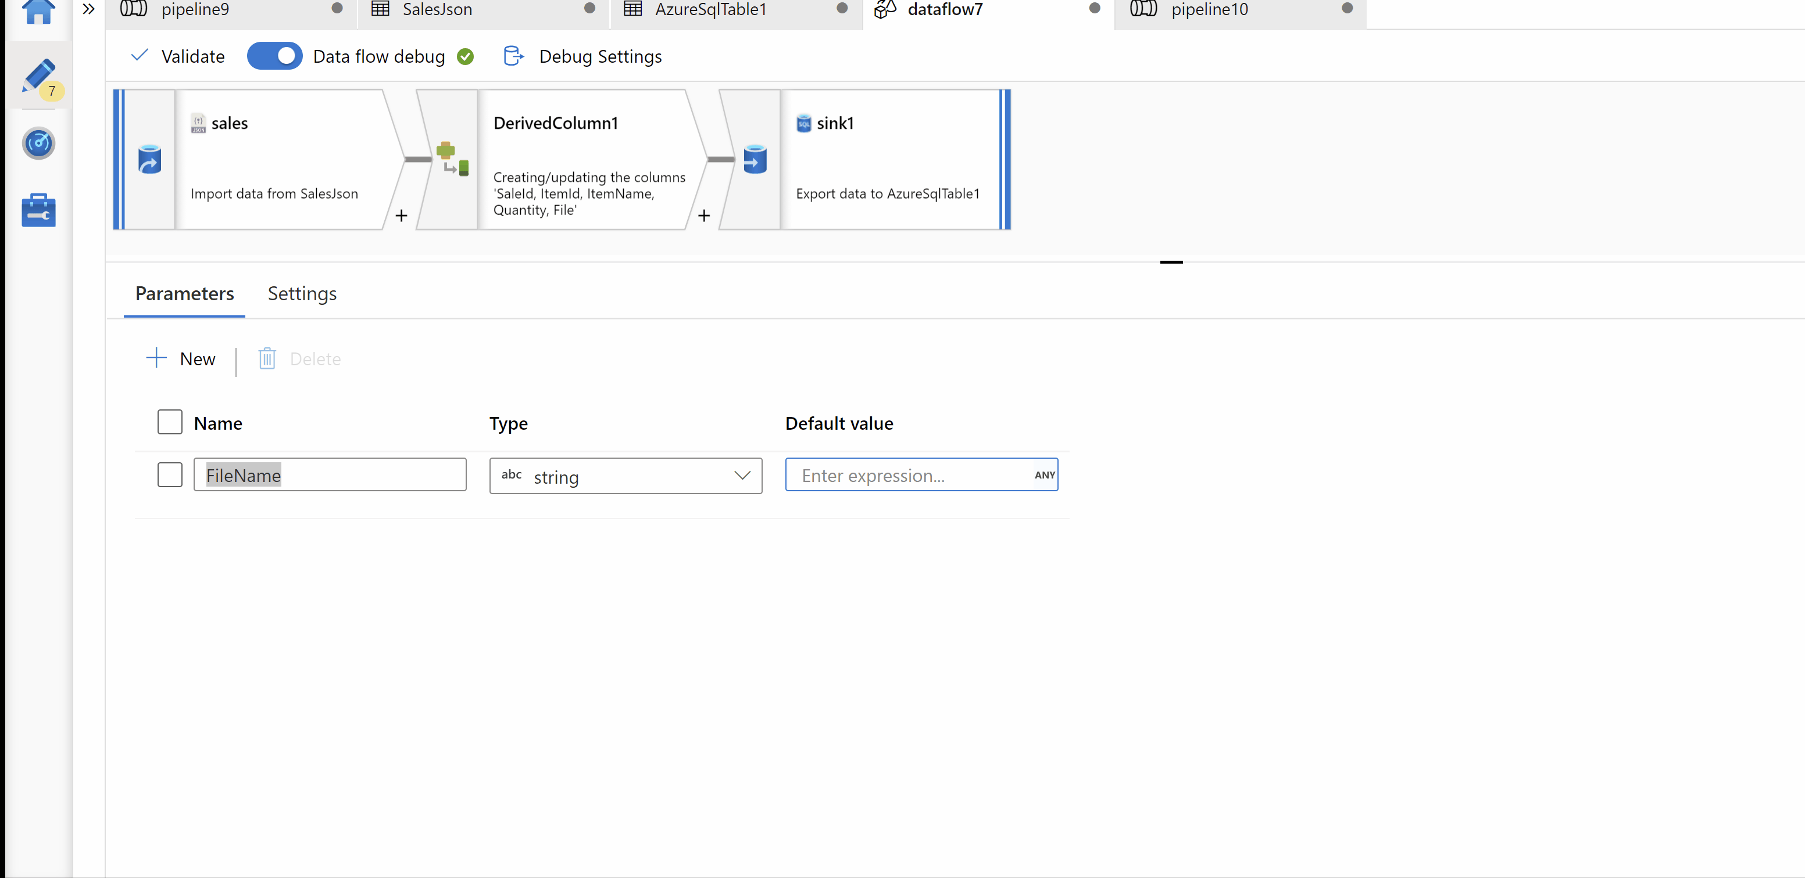Click the Validate button
This screenshot has width=1805, height=878.
[x=178, y=57]
